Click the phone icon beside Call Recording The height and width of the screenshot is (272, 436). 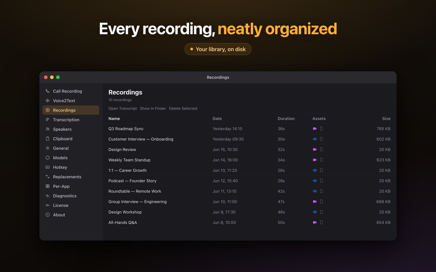click(x=48, y=91)
